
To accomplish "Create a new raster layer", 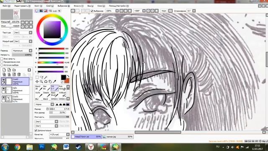I will coord(4,70).
